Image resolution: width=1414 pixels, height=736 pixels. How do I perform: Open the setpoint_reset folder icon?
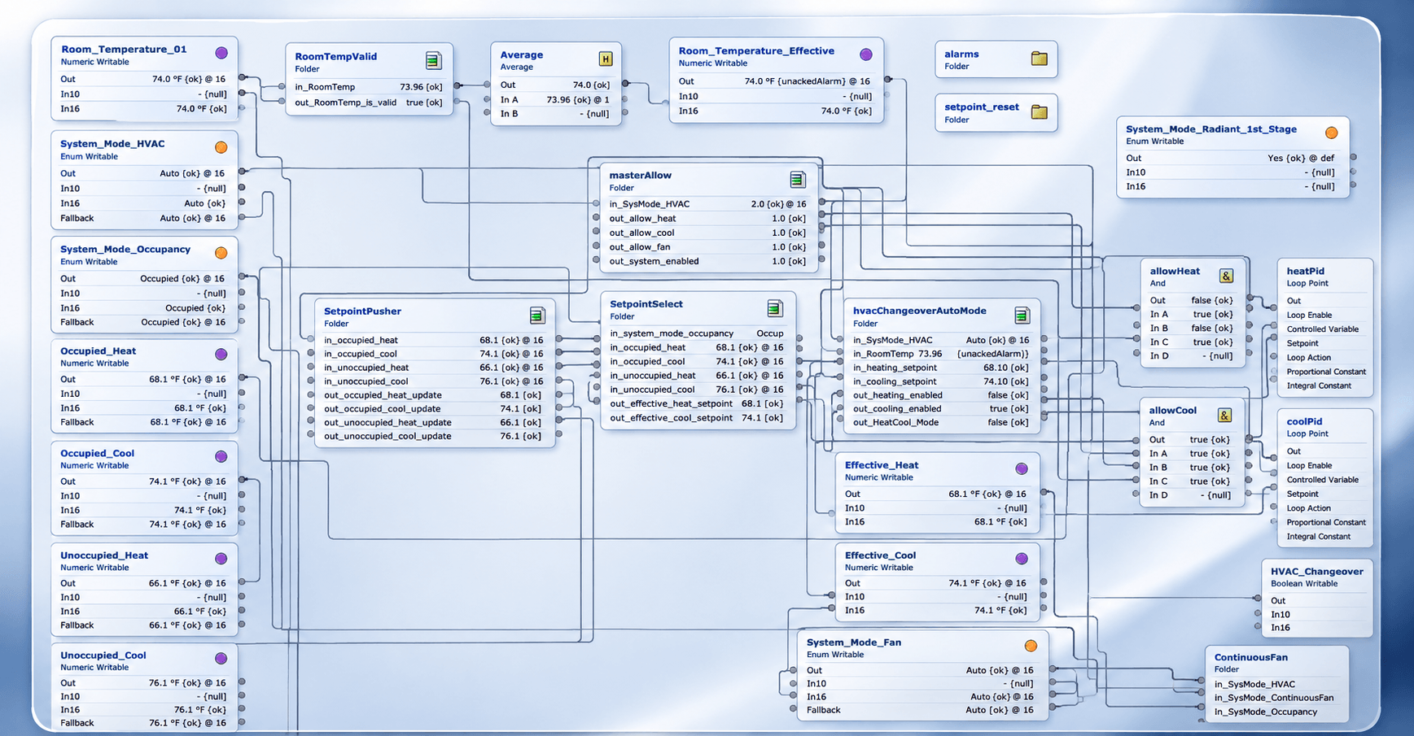[x=1039, y=111]
